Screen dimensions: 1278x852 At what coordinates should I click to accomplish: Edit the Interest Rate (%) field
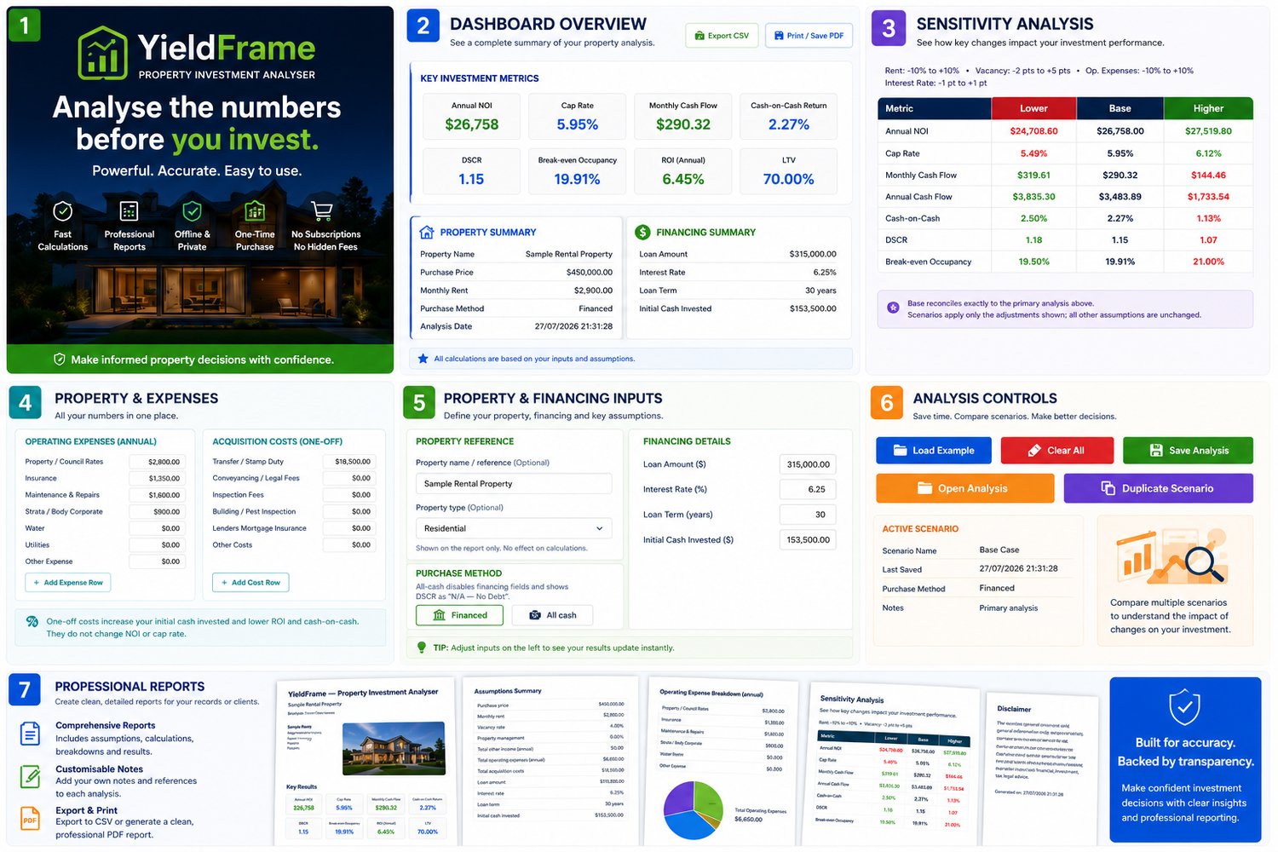click(808, 489)
